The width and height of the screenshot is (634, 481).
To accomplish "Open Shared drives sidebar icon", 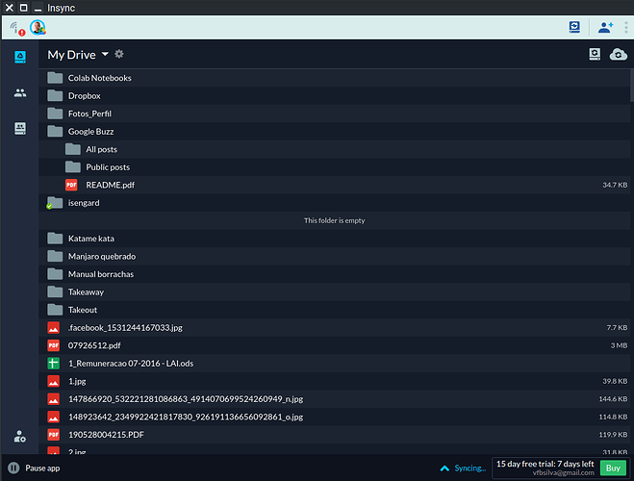I will (20, 128).
